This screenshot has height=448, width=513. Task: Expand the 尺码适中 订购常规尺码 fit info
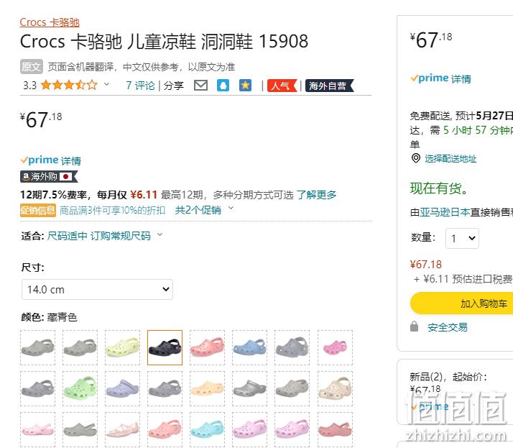click(x=104, y=235)
